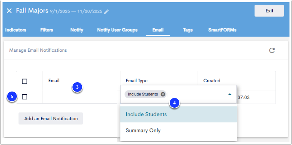The image size is (292, 145).
Task: Refresh the email notifications list
Action: coord(272,50)
